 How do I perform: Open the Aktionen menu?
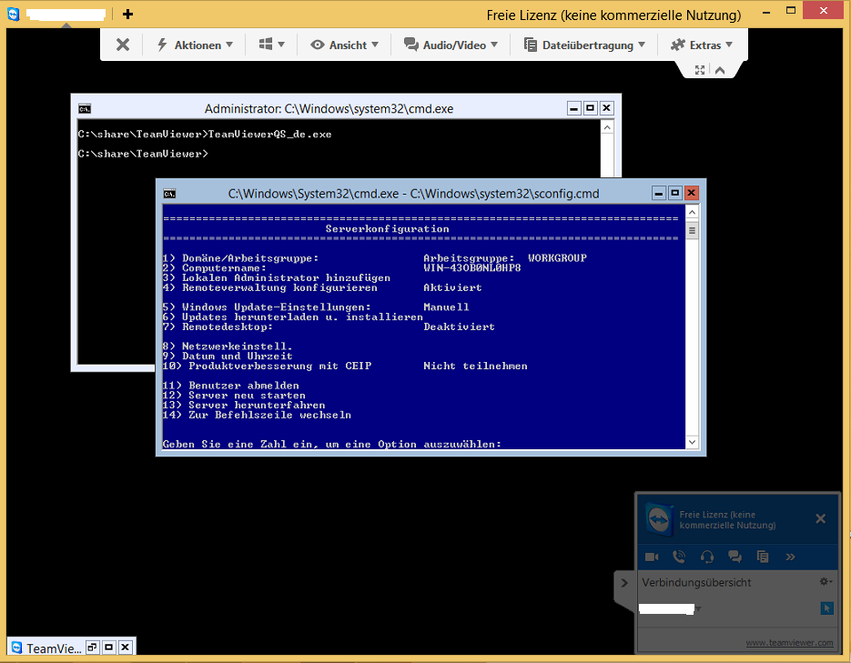[x=195, y=45]
